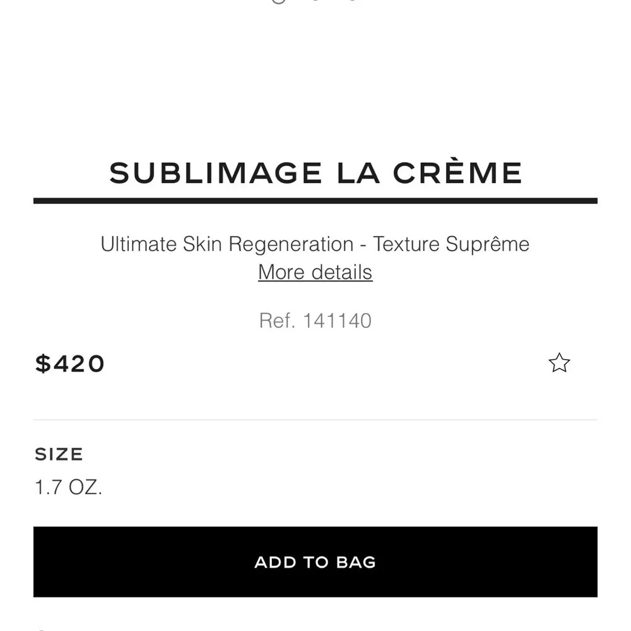Open the size selector showing 1.7 OZ.
Image resolution: width=631 pixels, height=631 pixels.
68,487
